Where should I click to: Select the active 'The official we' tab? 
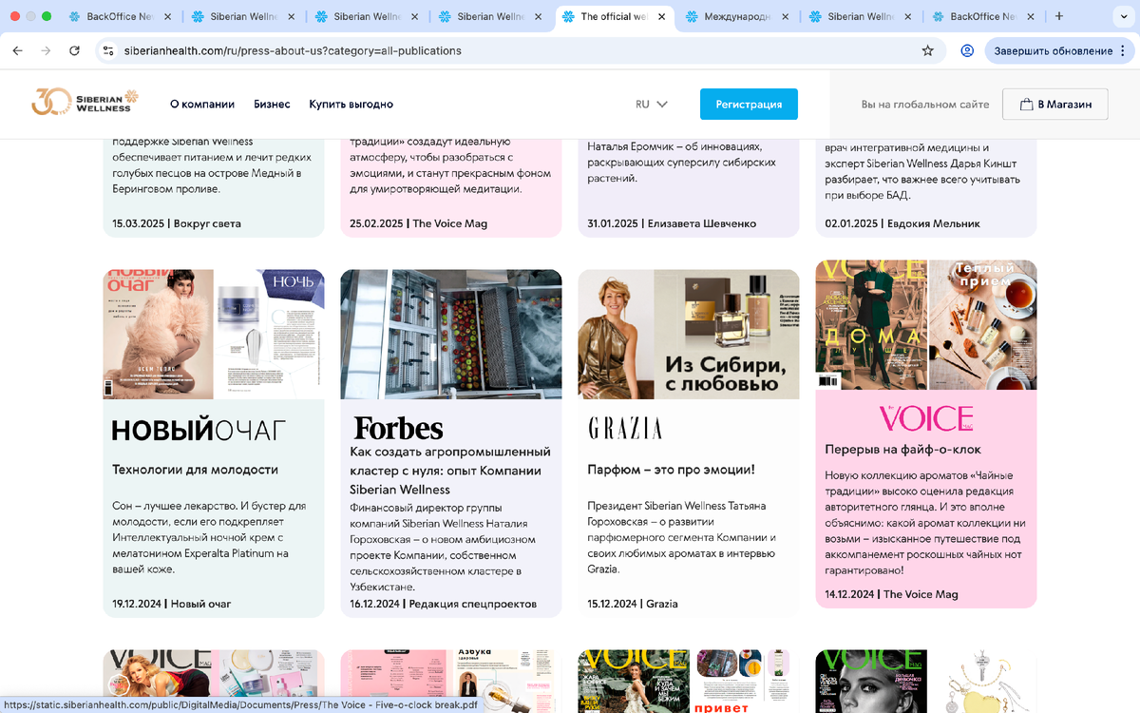[613, 17]
